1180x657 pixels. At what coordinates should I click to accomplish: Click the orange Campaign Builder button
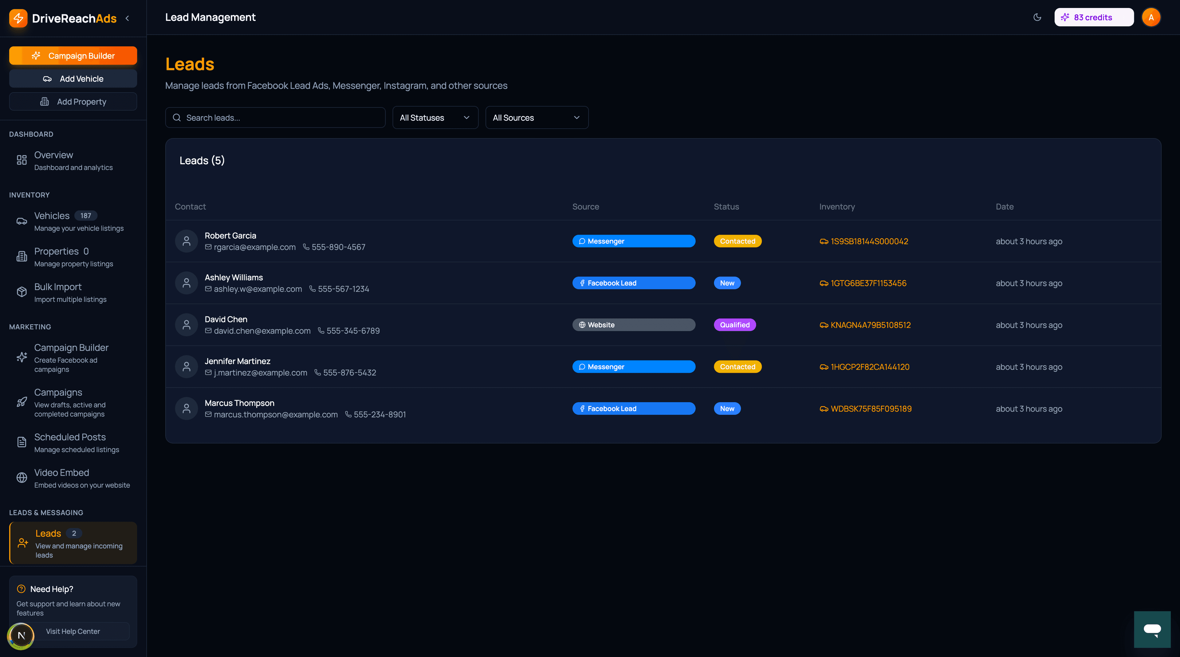coord(73,56)
